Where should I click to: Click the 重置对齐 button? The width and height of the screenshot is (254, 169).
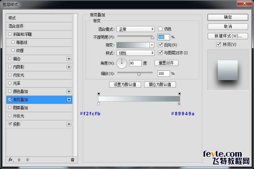pos(167,63)
